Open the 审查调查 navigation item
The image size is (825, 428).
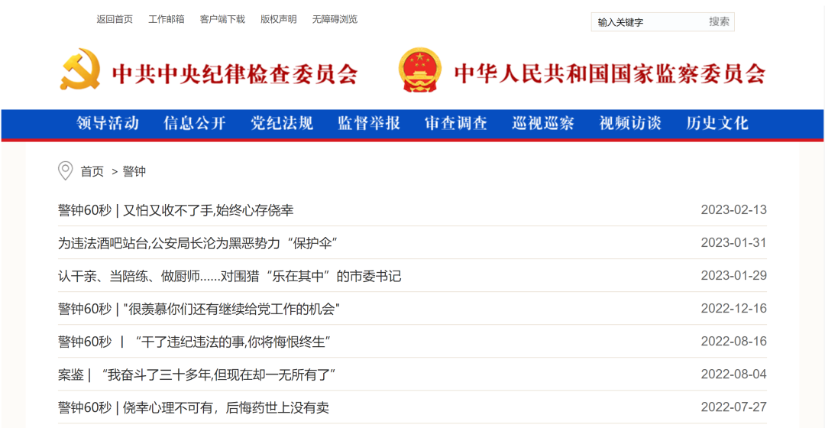(456, 123)
